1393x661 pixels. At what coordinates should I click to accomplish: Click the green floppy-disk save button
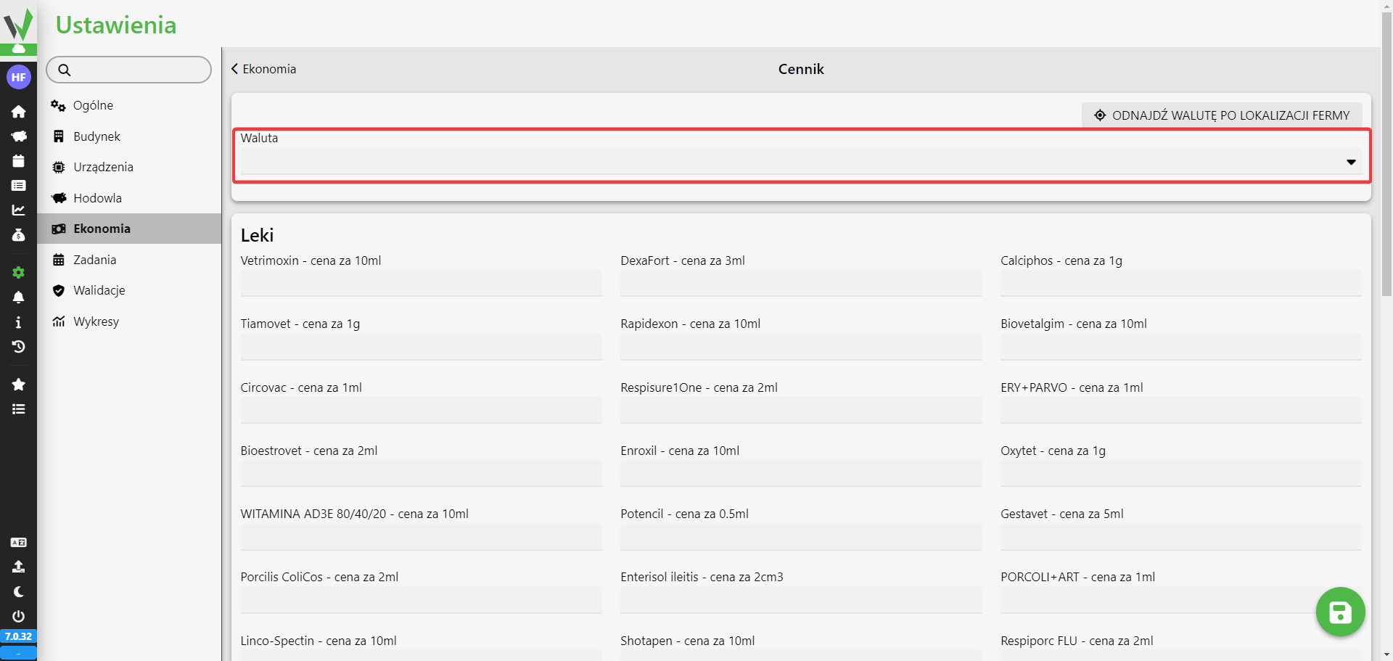[1340, 612]
